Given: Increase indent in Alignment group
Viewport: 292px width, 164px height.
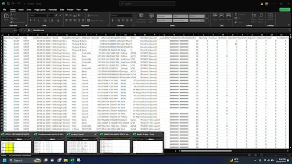Looking at the screenshot, I should pos(83,20).
